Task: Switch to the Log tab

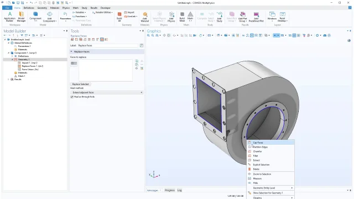Action: 179,190
